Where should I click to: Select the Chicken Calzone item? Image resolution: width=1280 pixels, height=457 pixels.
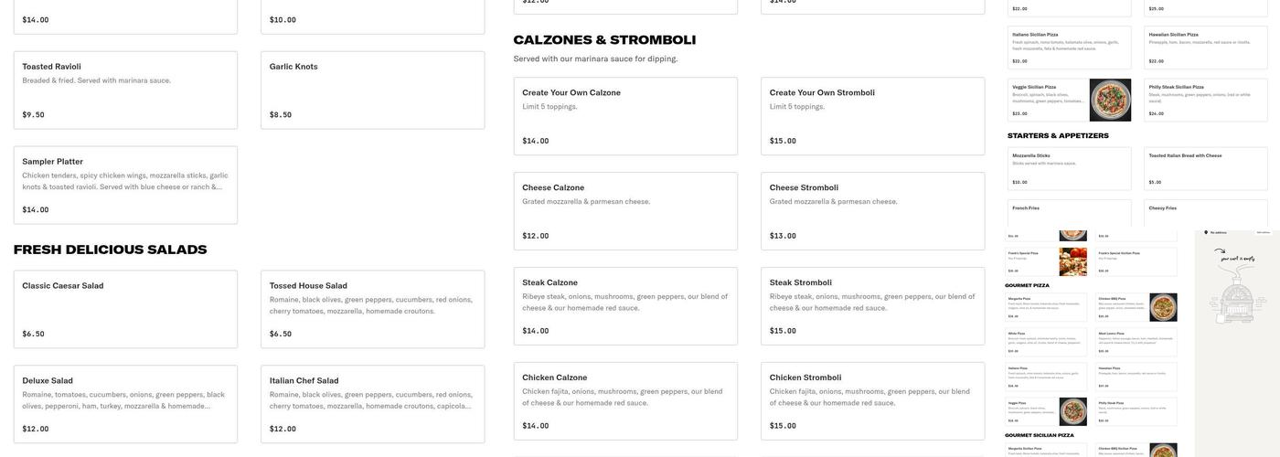click(x=625, y=401)
